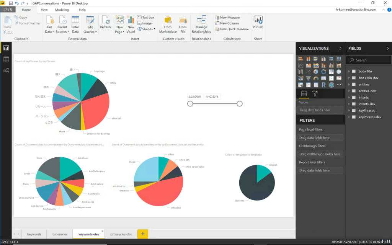Open the help question mark icon
Image resolution: width=392 pixels, height=245 pixels.
click(389, 10)
